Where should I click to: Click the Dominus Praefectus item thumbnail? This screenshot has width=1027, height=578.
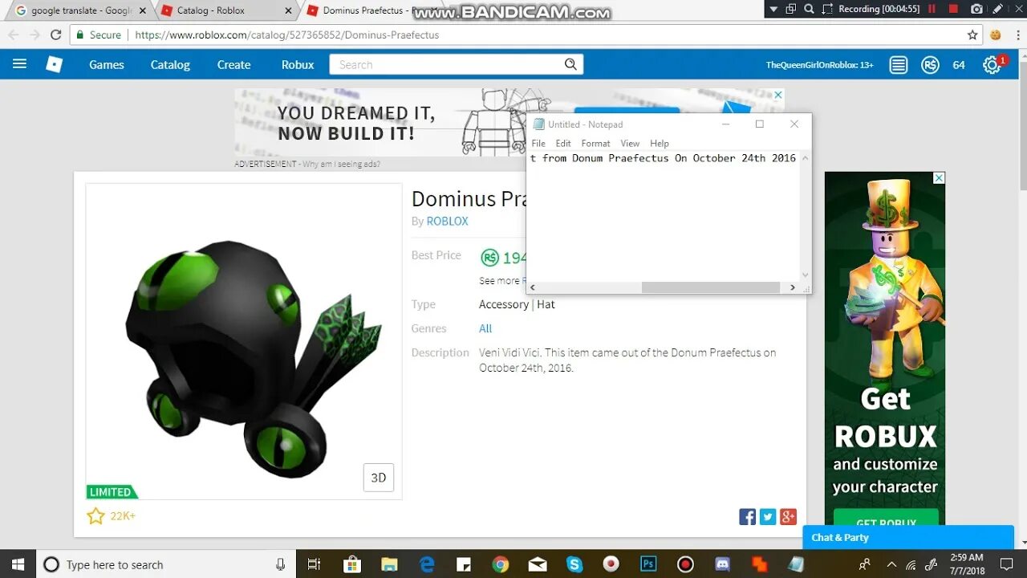pos(244,341)
